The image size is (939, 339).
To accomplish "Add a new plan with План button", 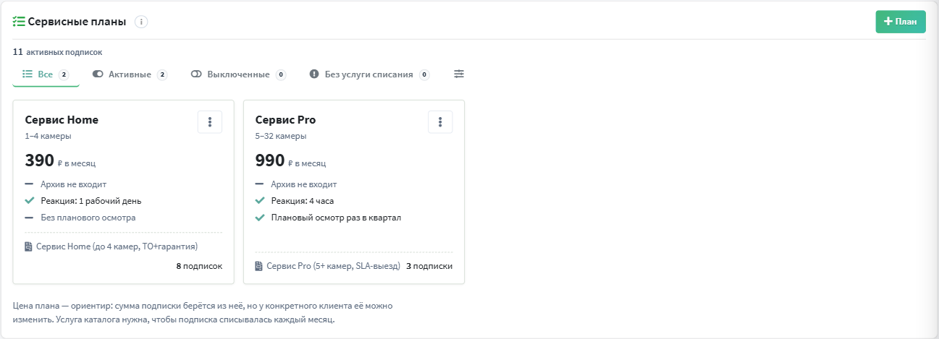I will [x=901, y=22].
